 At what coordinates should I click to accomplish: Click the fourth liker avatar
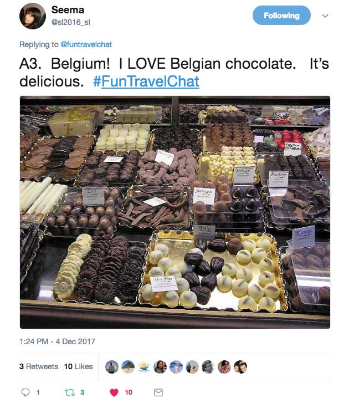point(160,367)
